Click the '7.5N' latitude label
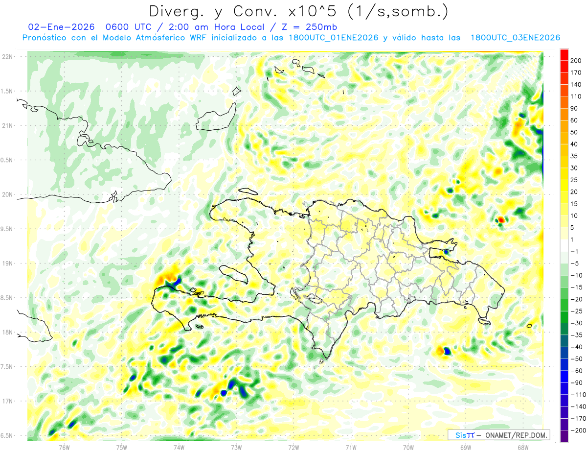Viewport: 587px width, 454px height. pyautogui.click(x=7, y=367)
